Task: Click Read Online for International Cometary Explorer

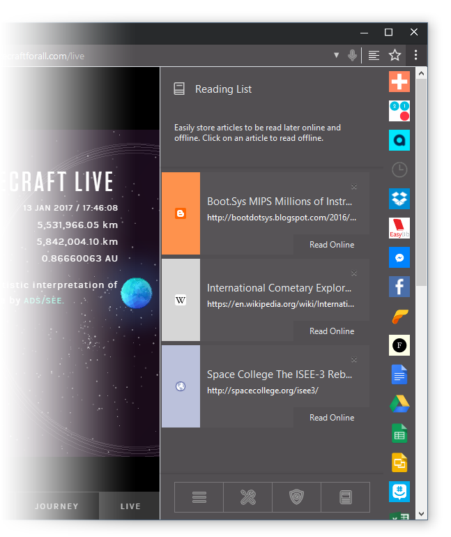Action: pyautogui.click(x=332, y=331)
